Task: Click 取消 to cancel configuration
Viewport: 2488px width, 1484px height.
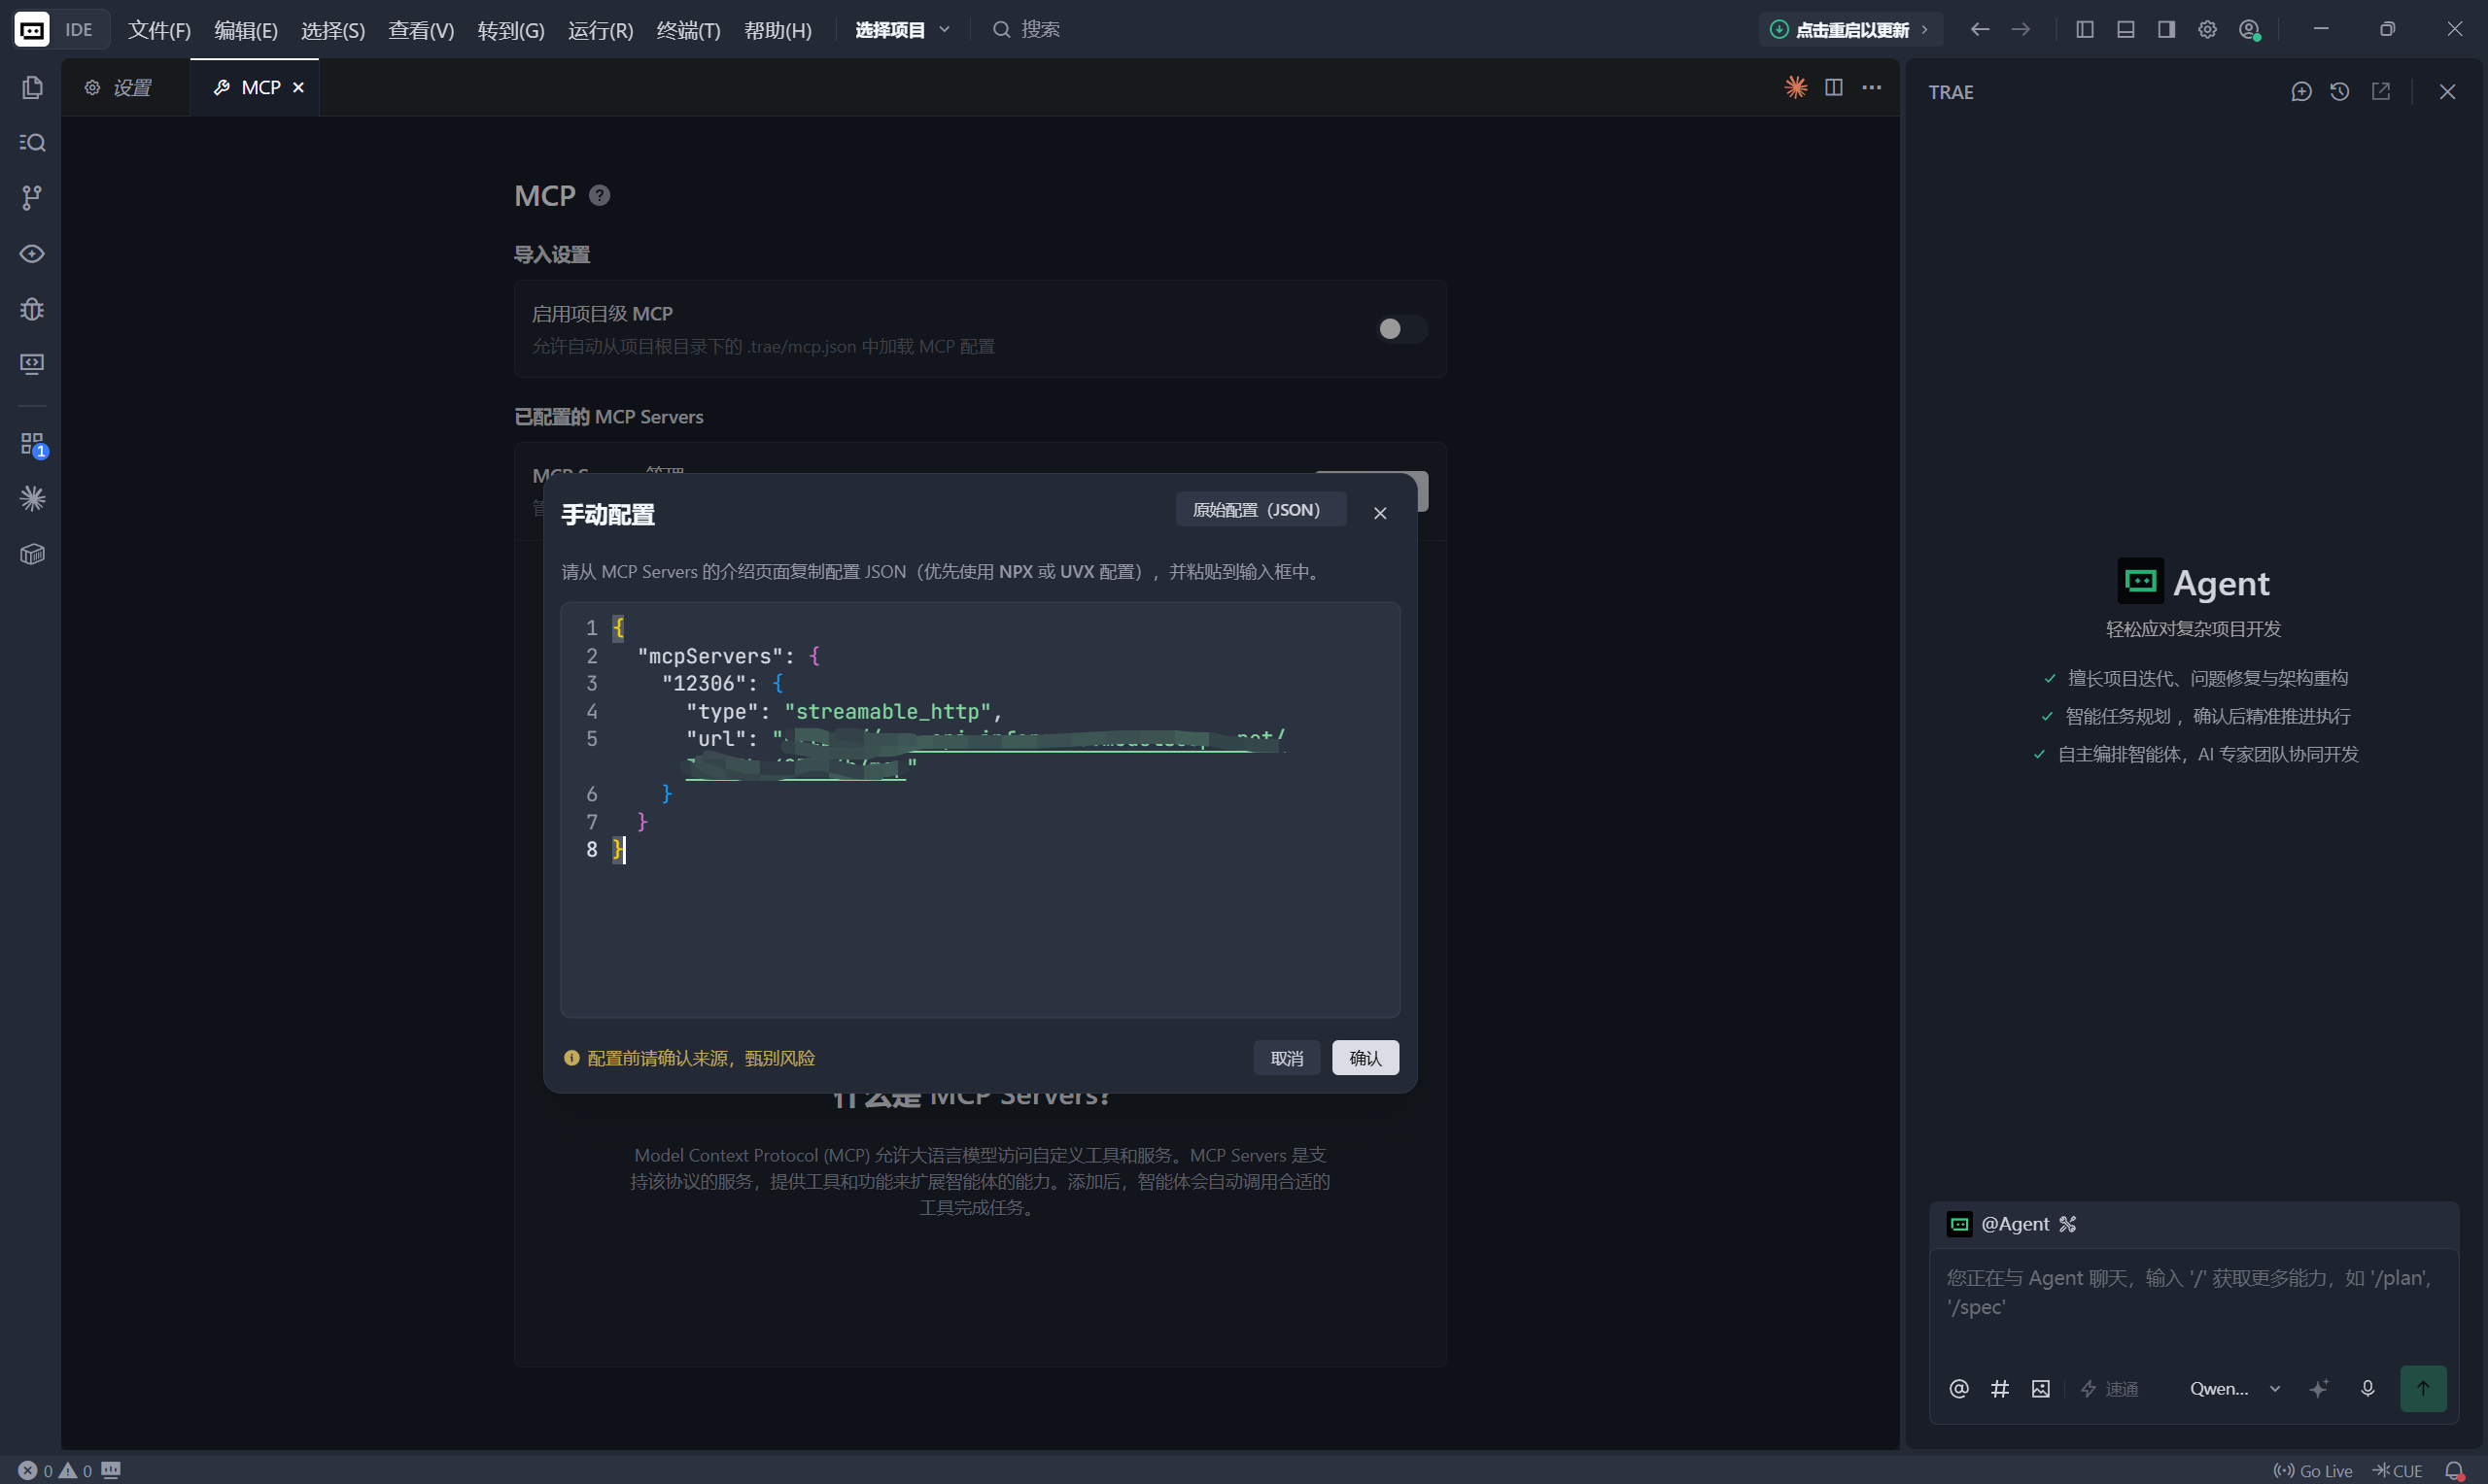Action: pos(1287,1058)
